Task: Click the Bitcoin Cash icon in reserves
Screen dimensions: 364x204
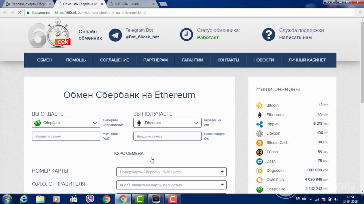Action: pyautogui.click(x=260, y=143)
